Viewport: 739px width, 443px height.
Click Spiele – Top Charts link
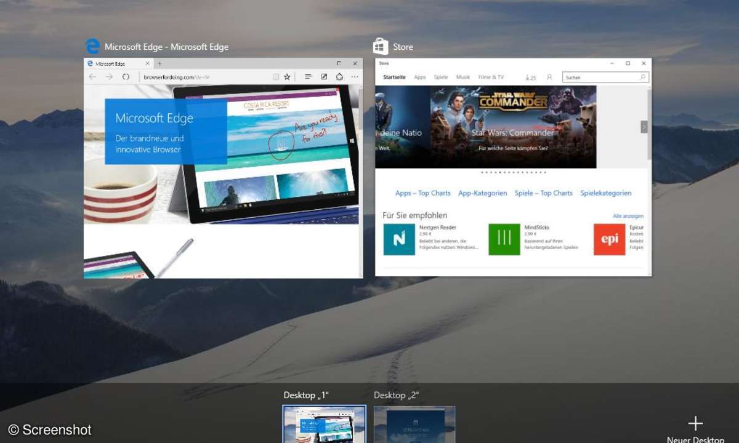(544, 193)
